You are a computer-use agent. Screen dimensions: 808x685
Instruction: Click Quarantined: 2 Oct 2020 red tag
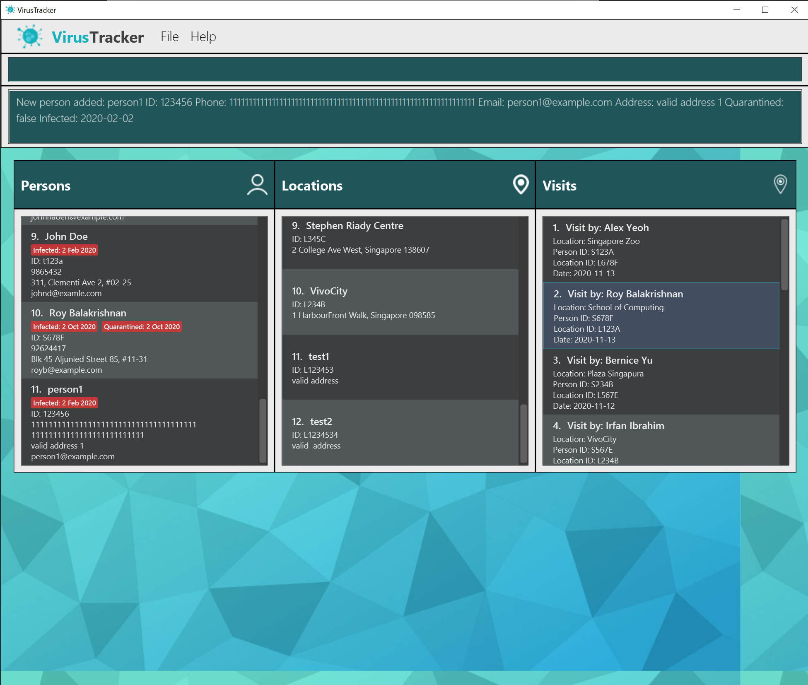pos(142,327)
